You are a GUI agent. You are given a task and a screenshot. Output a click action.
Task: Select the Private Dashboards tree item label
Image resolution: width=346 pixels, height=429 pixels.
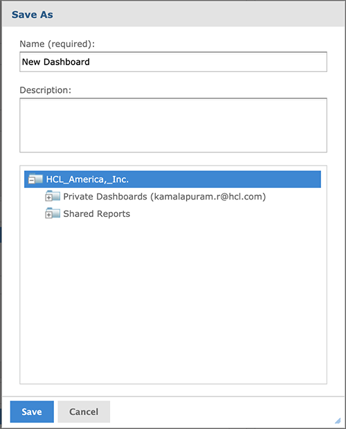(165, 197)
